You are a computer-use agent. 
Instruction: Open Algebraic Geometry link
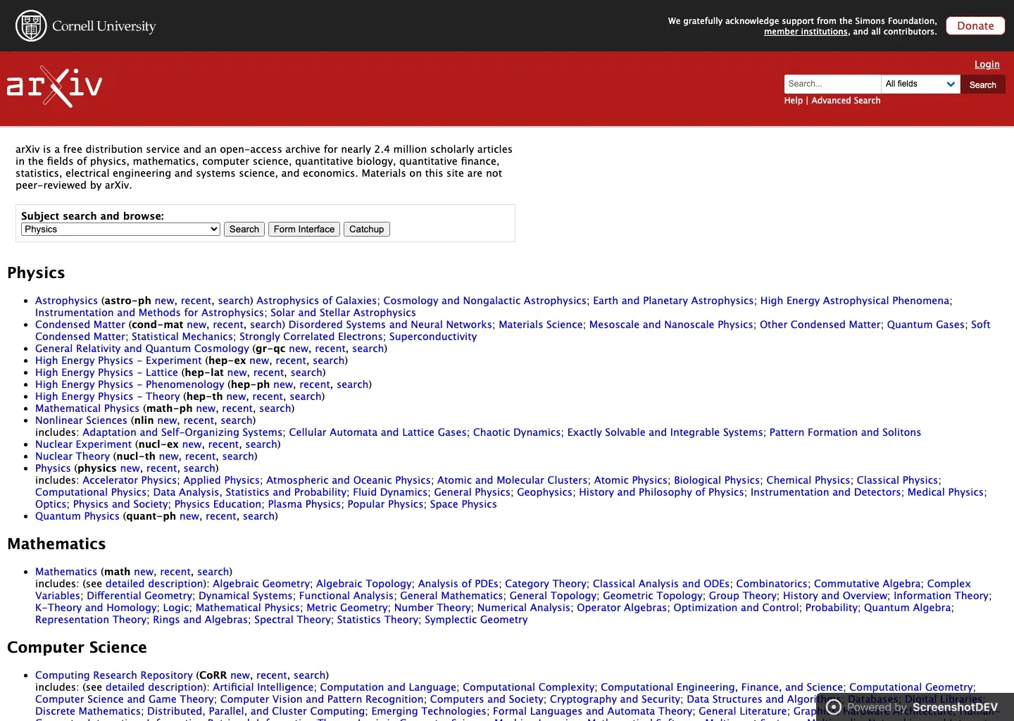(x=261, y=584)
